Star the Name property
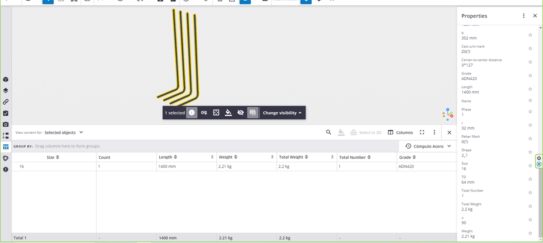Viewport: 543px width, 243px height. click(x=530, y=101)
